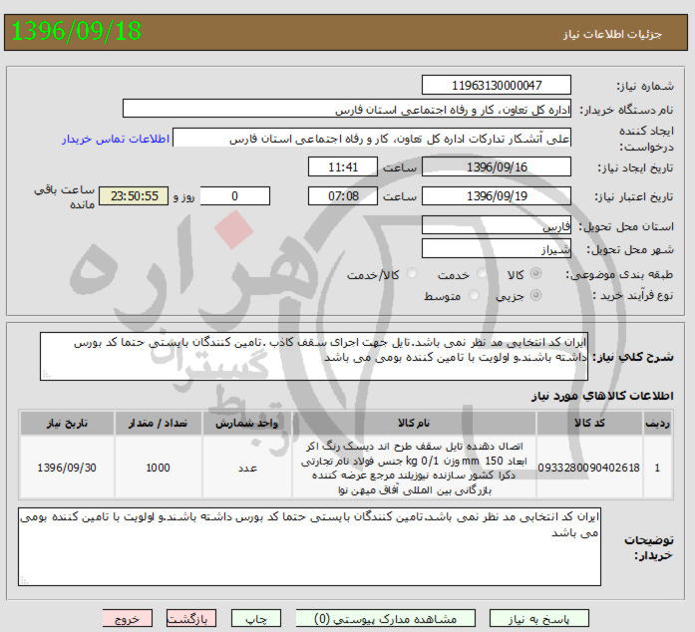Viewport: 695px width, 632px height.
Task: Click the header date 1396/09/18
Action: coord(76,31)
